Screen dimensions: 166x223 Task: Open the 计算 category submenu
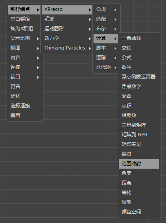click(106, 38)
